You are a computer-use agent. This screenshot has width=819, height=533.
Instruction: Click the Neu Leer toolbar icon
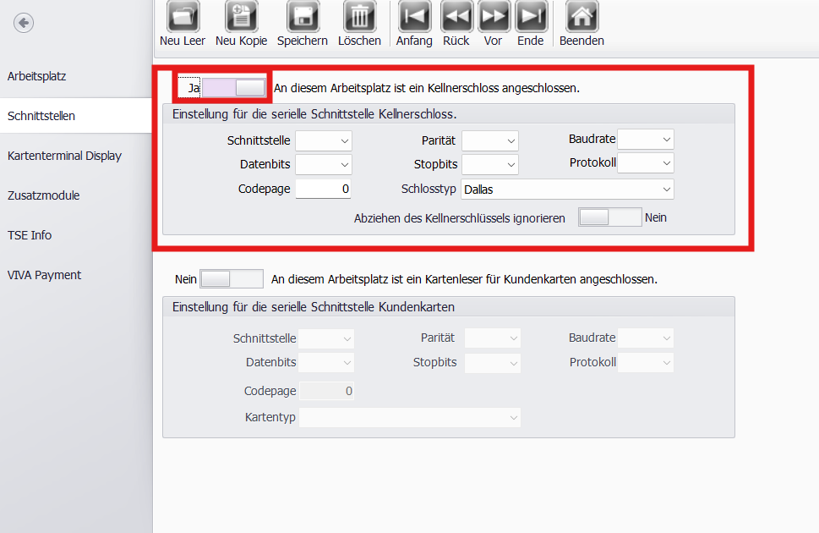coord(182,16)
